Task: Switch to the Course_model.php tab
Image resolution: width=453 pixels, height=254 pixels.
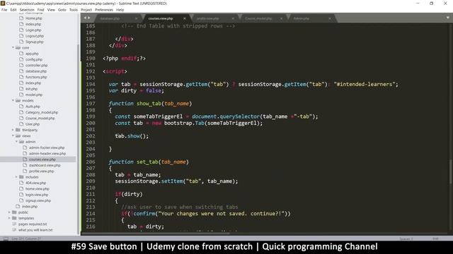Action: click(x=258, y=18)
